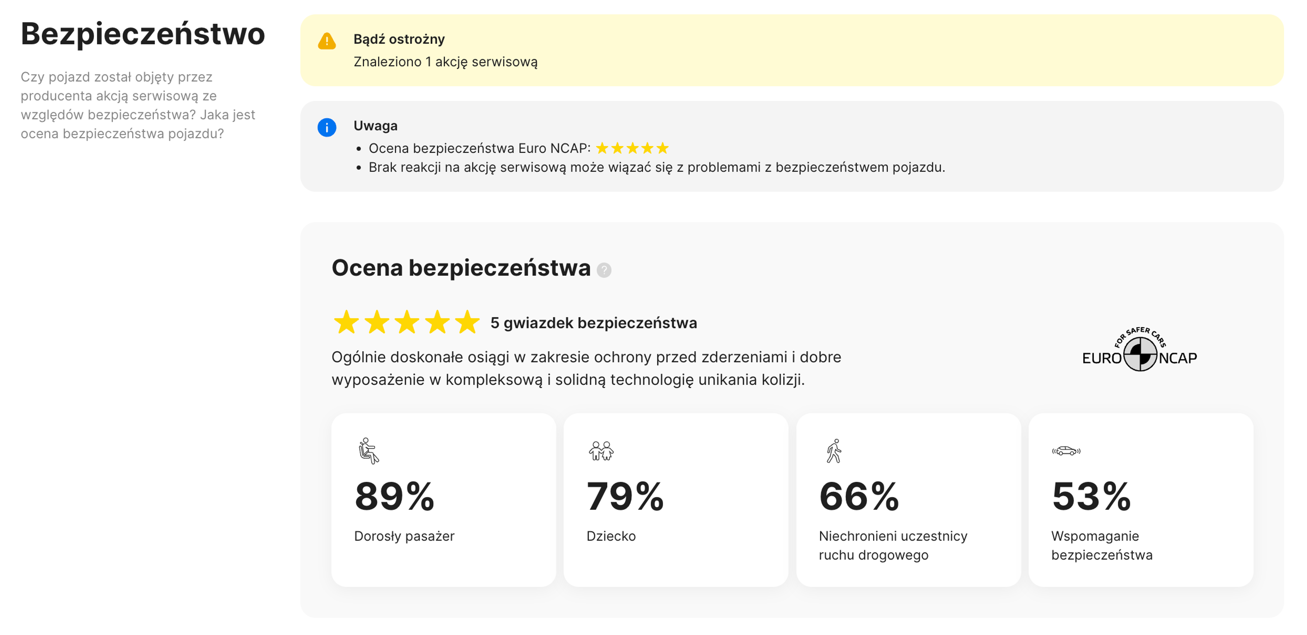
Task: Click the help question mark beside Ocena bezpieczeństwa
Action: coord(604,270)
